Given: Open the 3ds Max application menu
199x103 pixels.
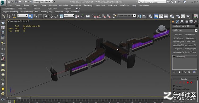Looking at the screenshot, I should (3, 3).
